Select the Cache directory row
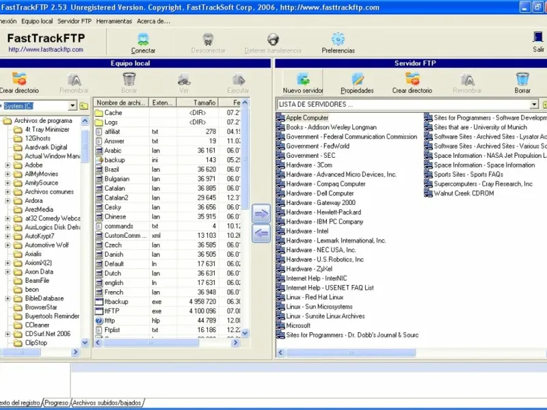The image size is (547, 410). point(168,113)
